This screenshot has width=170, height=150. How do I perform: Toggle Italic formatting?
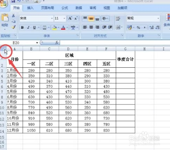tap(28, 28)
